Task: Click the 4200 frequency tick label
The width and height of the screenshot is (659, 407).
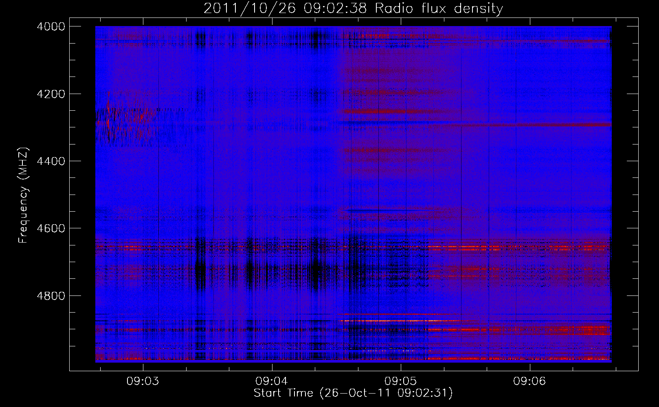Action: coord(51,94)
